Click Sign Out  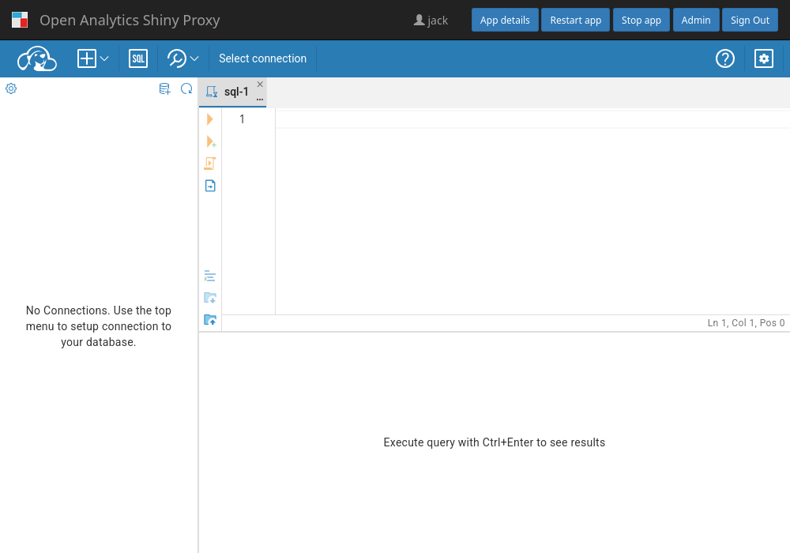(x=750, y=21)
